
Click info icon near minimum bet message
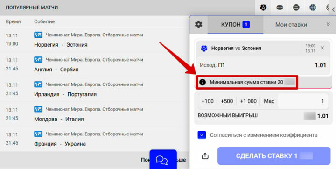pyautogui.click(x=202, y=82)
